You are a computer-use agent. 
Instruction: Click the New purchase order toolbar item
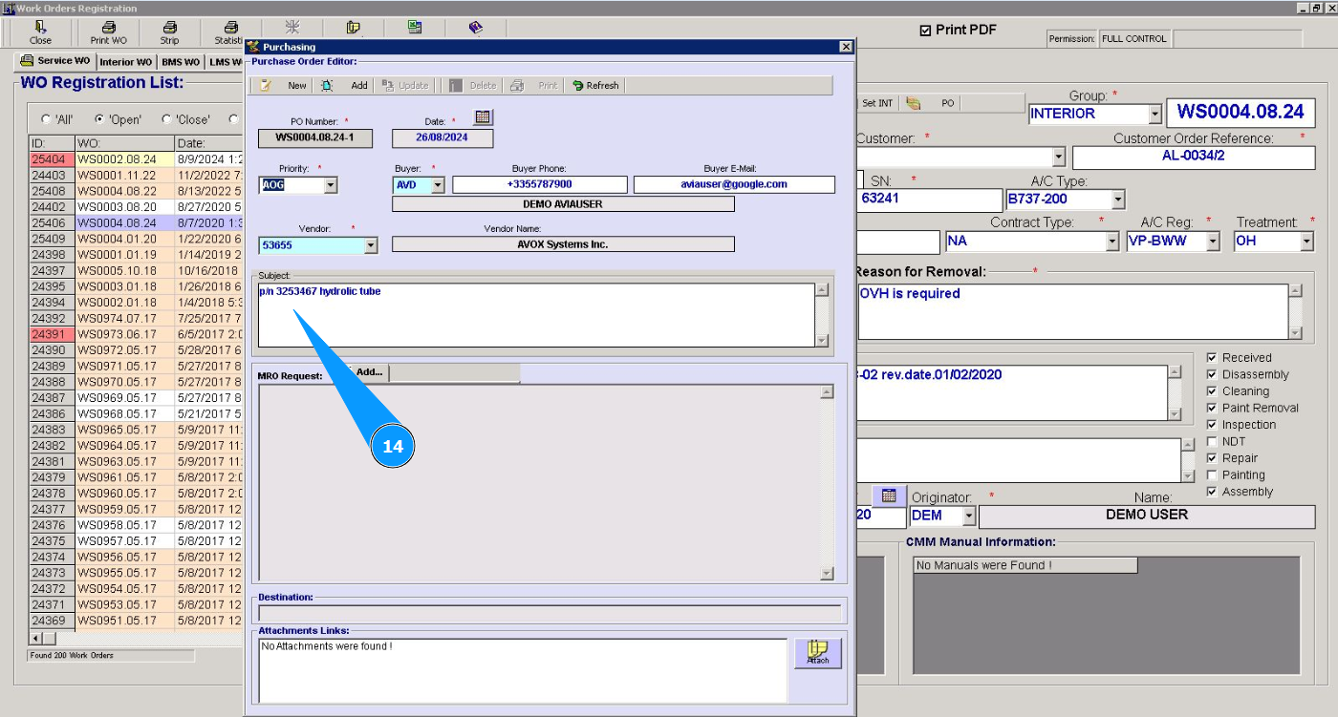(x=284, y=85)
